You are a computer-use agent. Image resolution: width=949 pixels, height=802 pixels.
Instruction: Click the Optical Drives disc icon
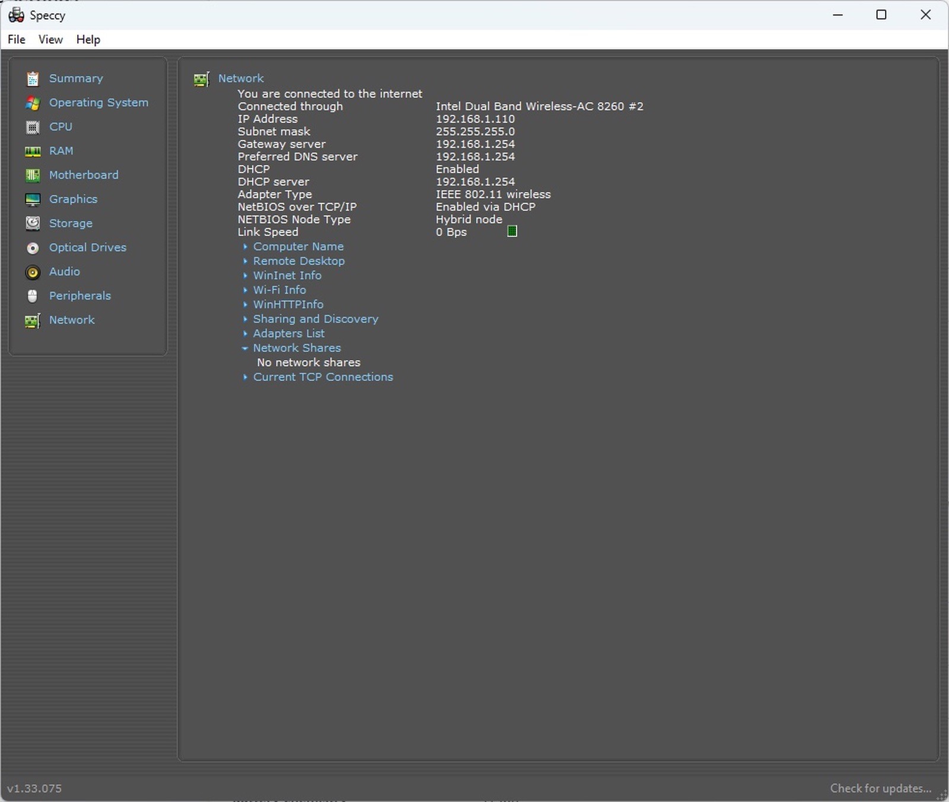(33, 248)
